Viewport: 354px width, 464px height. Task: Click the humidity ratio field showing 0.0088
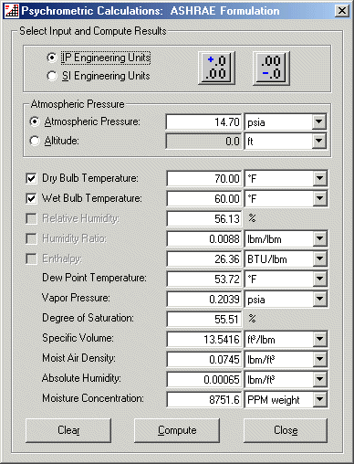(x=204, y=238)
